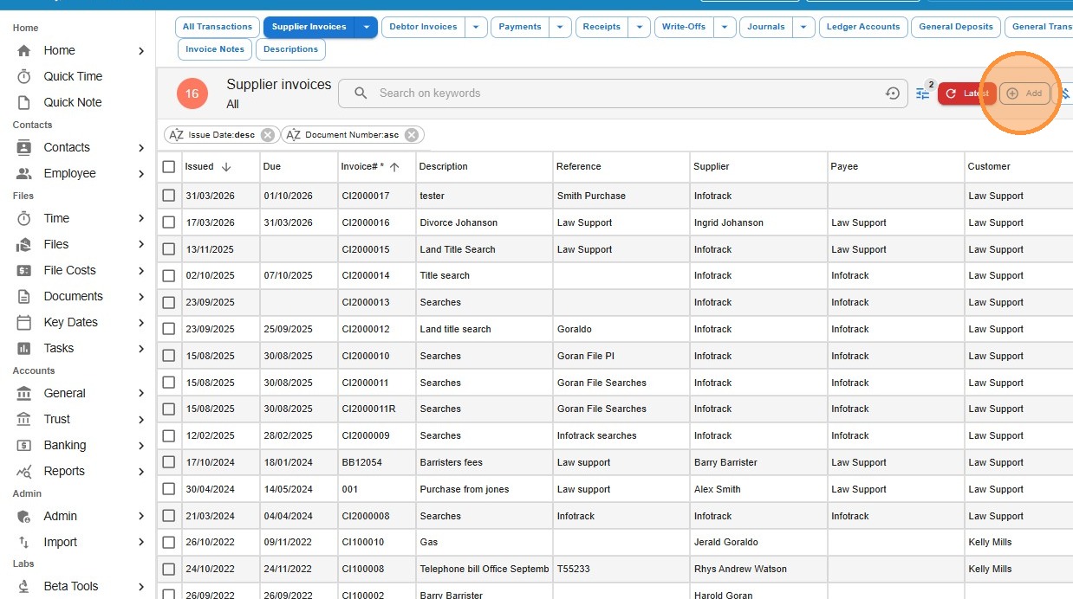The image size is (1073, 599).
Task: Click the Documents page icon
Action: [24, 297]
